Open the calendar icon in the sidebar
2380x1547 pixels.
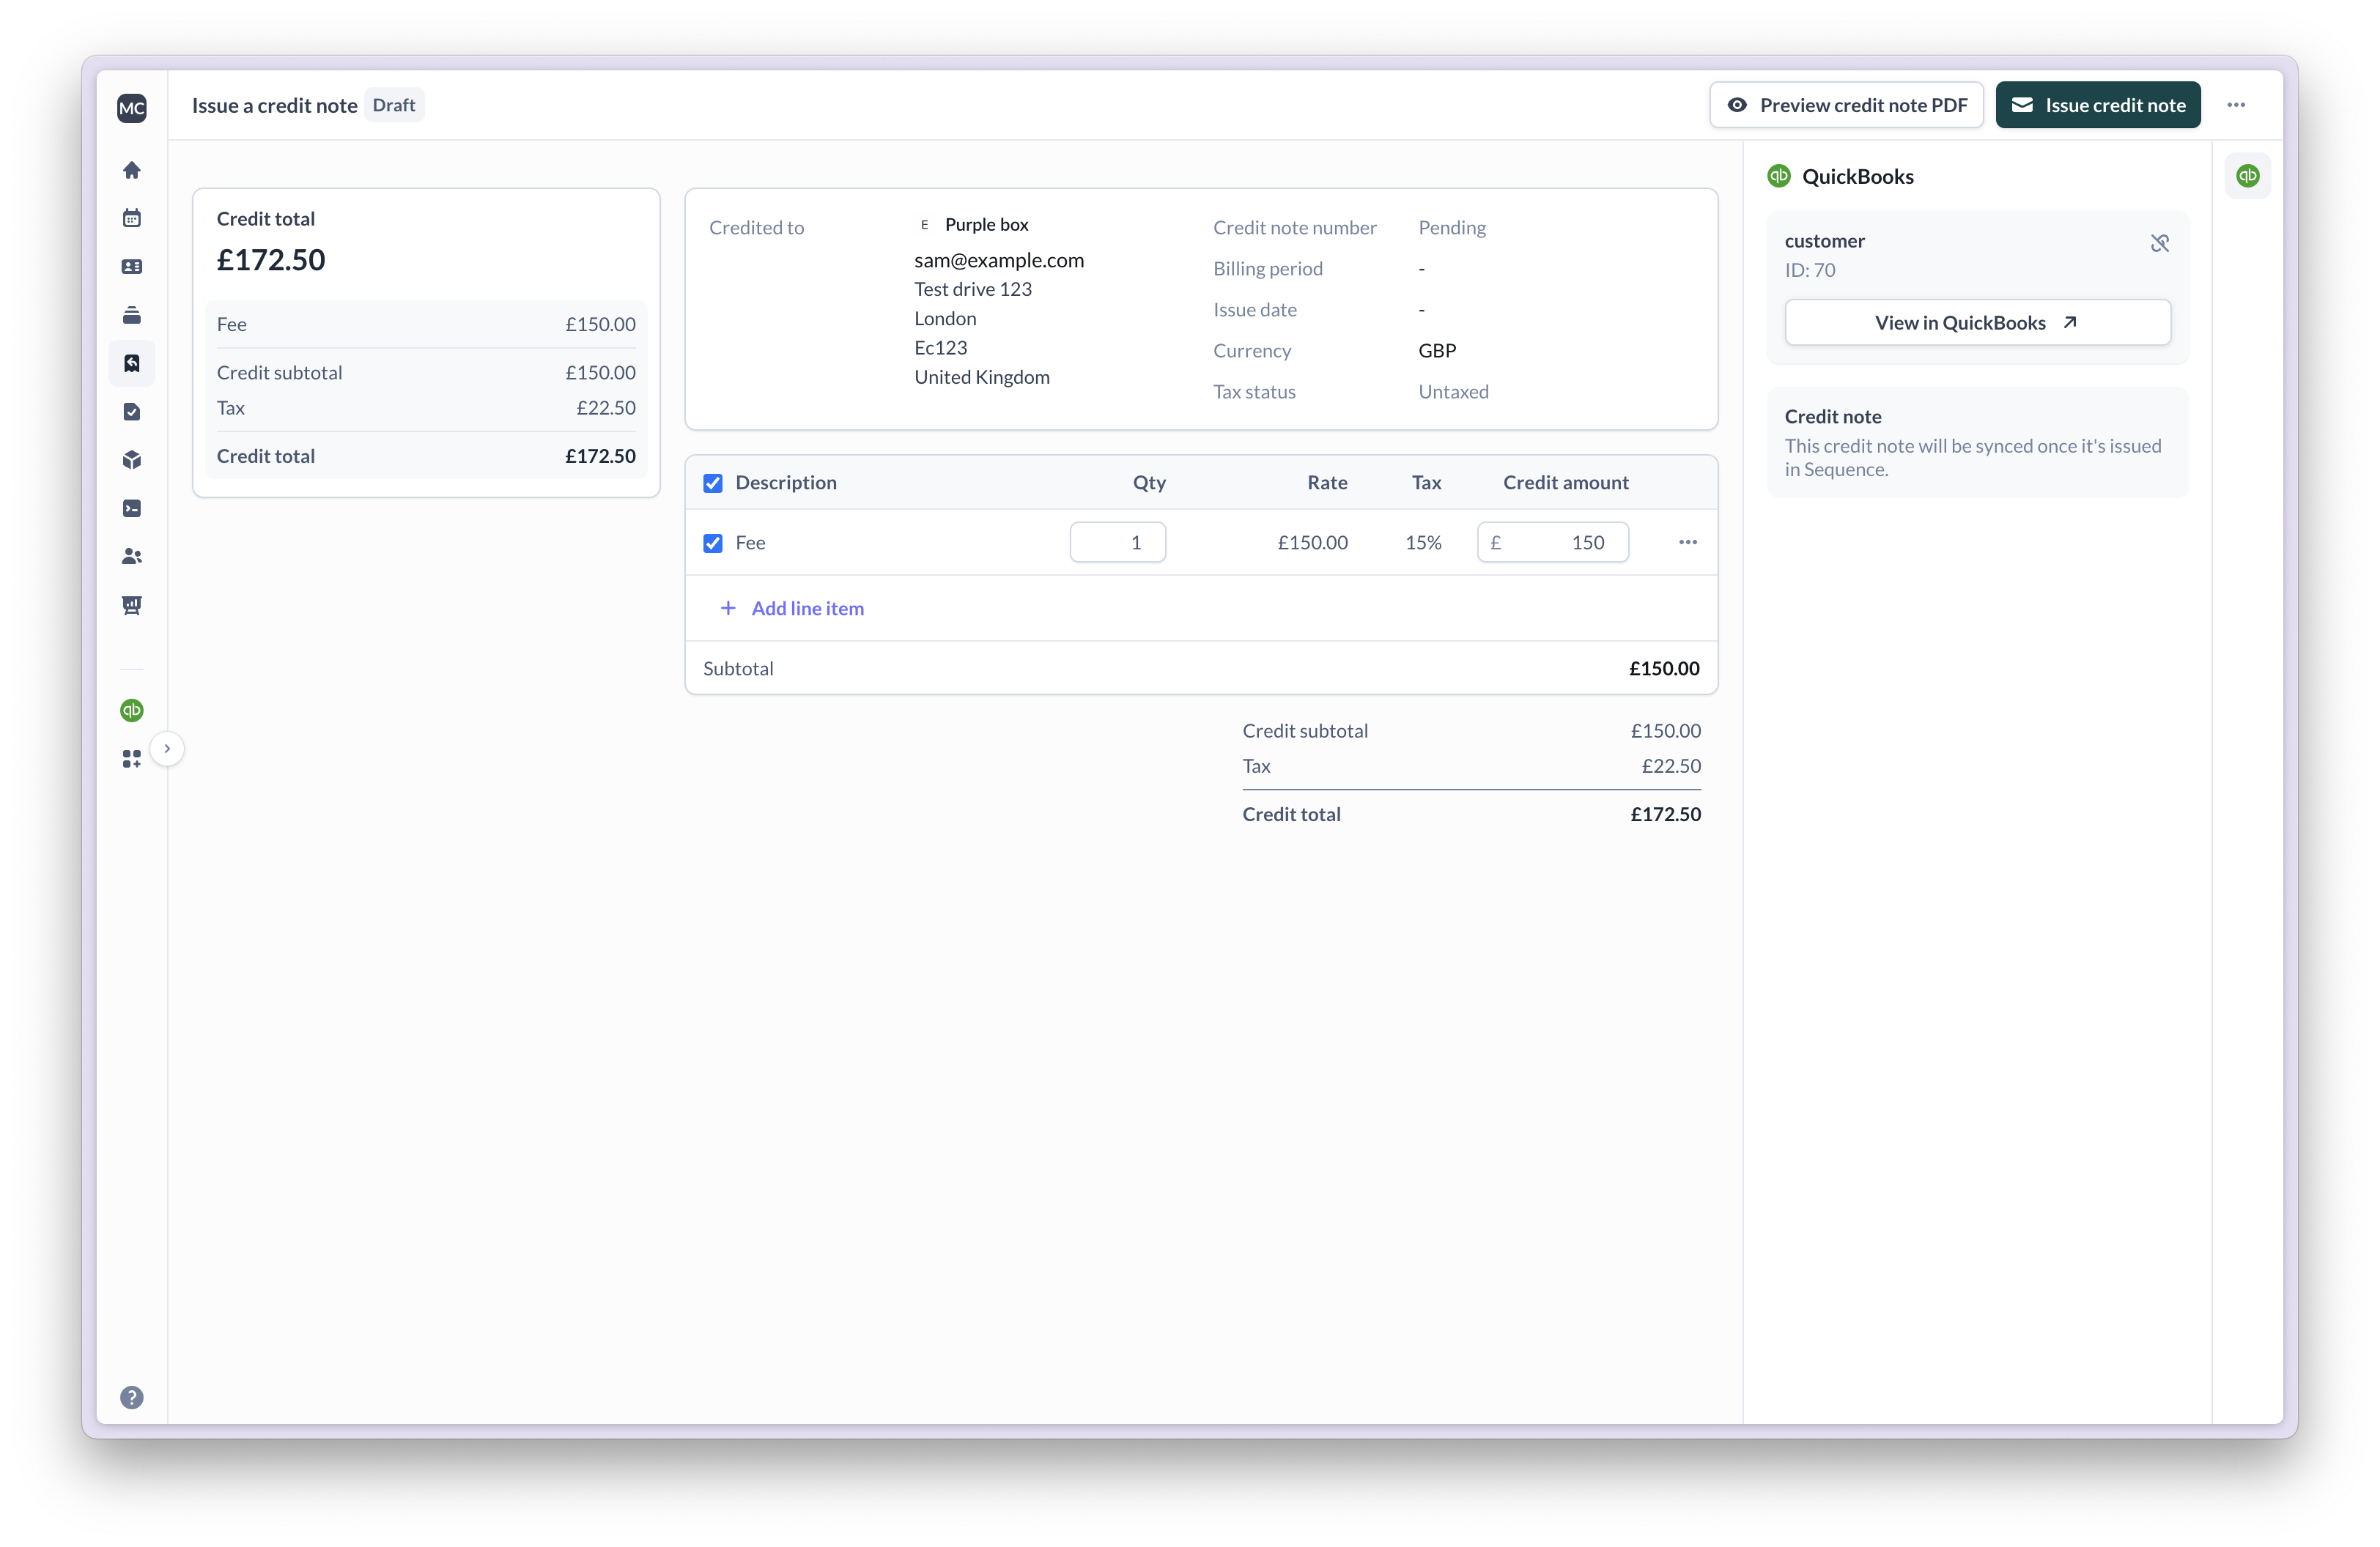click(131, 218)
